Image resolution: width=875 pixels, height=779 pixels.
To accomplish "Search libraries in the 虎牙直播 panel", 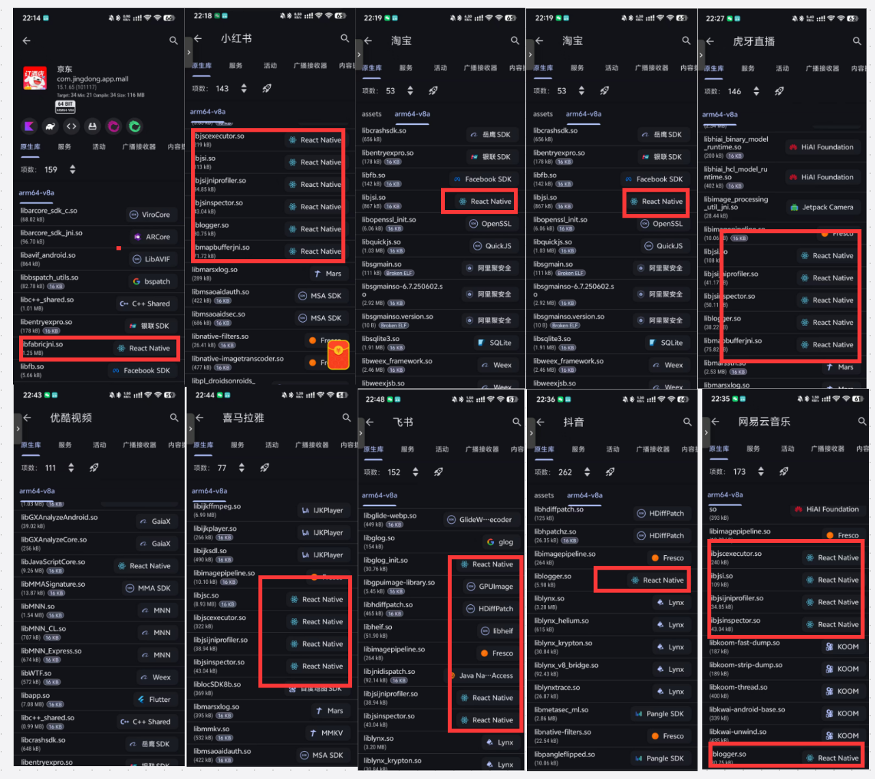I will pos(857,42).
